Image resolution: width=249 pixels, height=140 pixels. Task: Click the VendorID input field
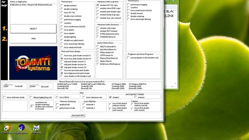point(9,86)
